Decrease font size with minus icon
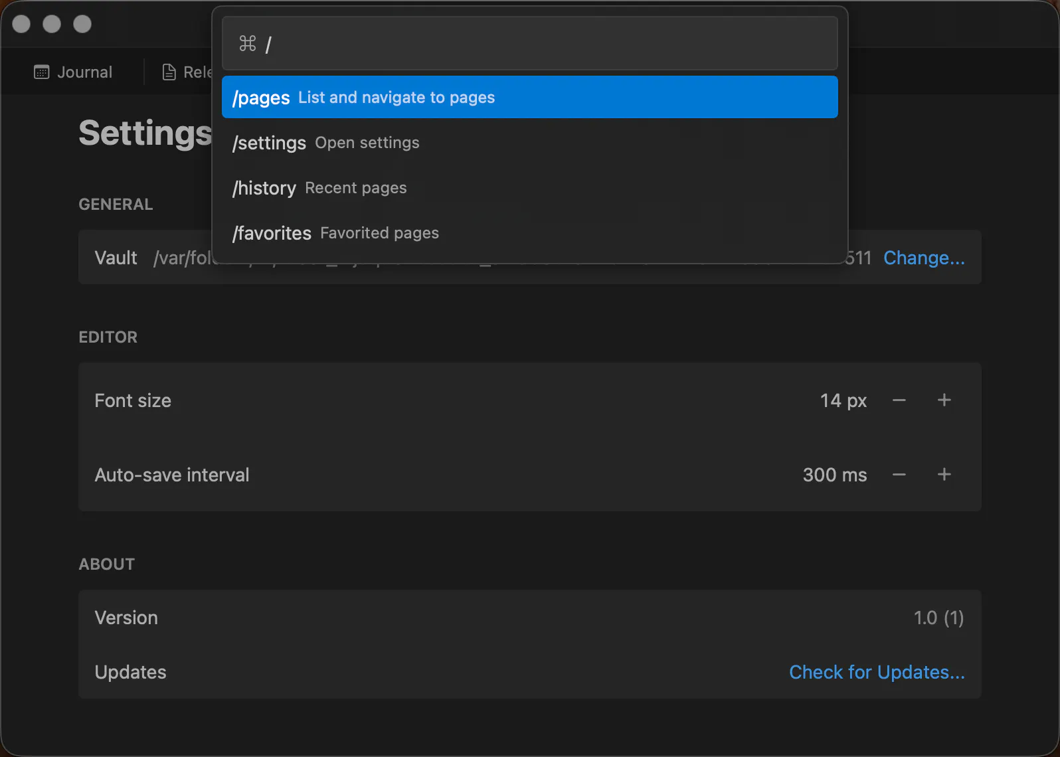The image size is (1060, 757). click(x=899, y=400)
